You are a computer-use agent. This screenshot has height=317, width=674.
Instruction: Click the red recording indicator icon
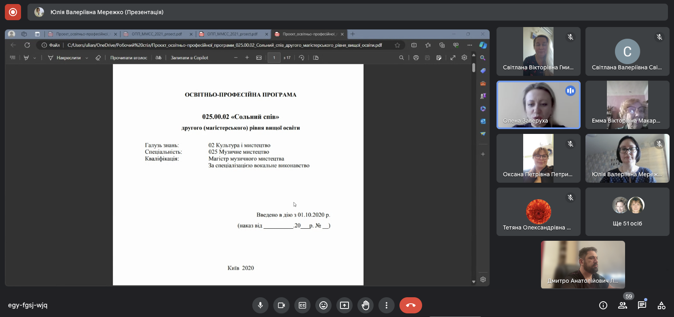13,12
